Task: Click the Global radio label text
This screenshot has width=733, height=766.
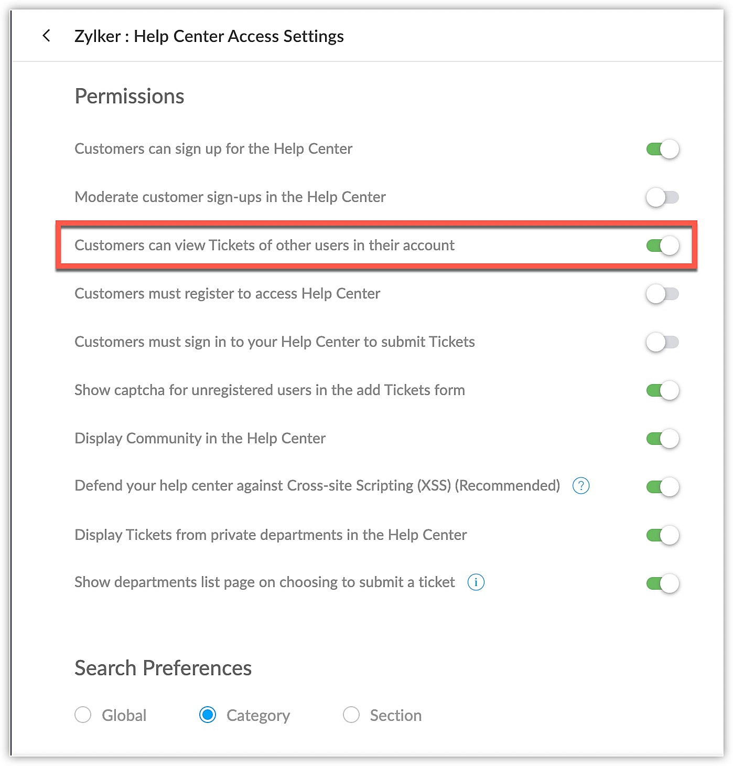Action: (124, 716)
